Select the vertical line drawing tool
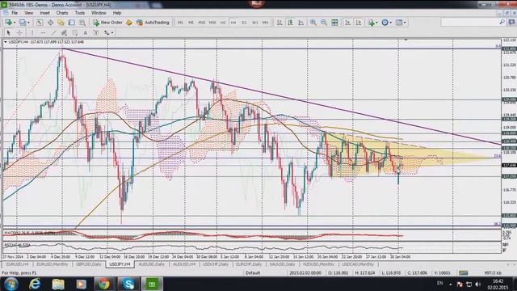Image resolution: width=517 pixels, height=291 pixels. click(x=32, y=32)
